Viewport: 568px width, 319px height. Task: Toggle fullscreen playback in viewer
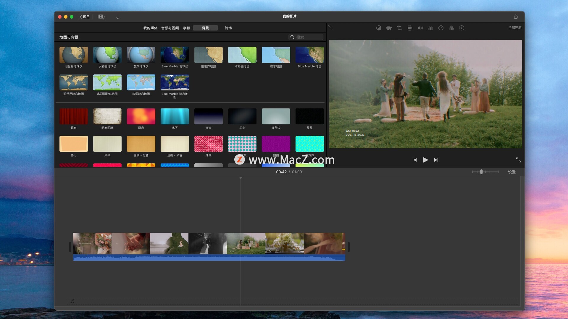pyautogui.click(x=518, y=160)
